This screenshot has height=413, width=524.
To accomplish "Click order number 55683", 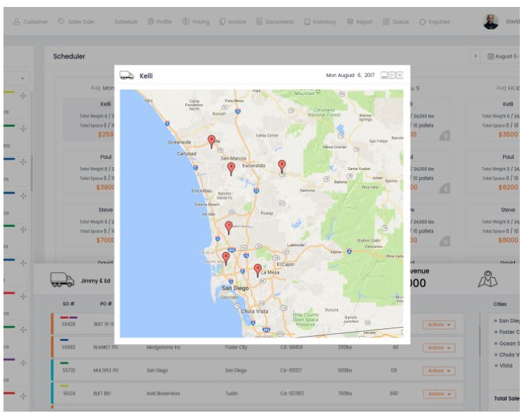I will (x=69, y=347).
